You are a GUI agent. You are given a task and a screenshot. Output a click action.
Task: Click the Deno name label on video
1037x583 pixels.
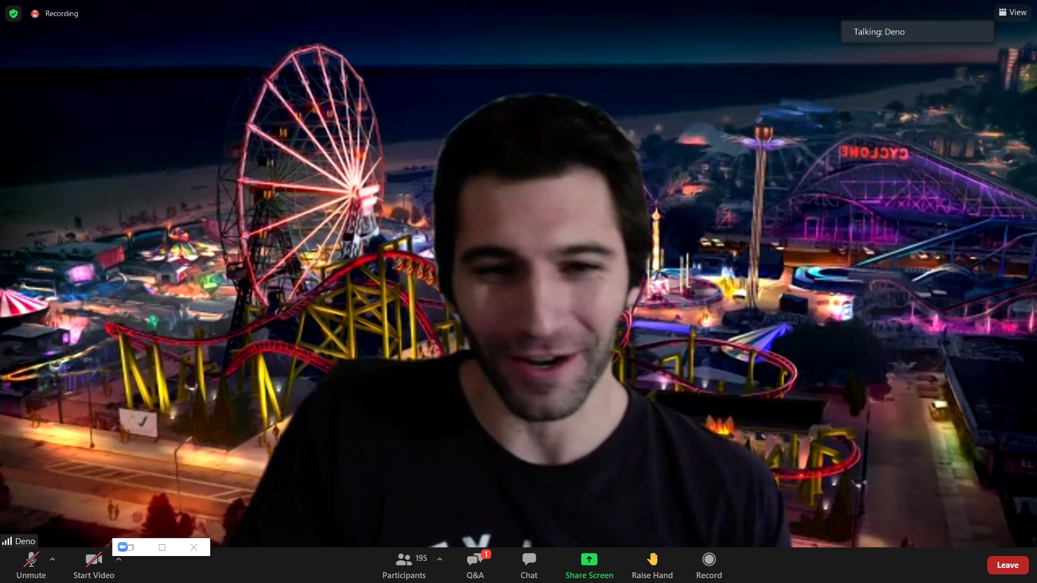pos(25,541)
